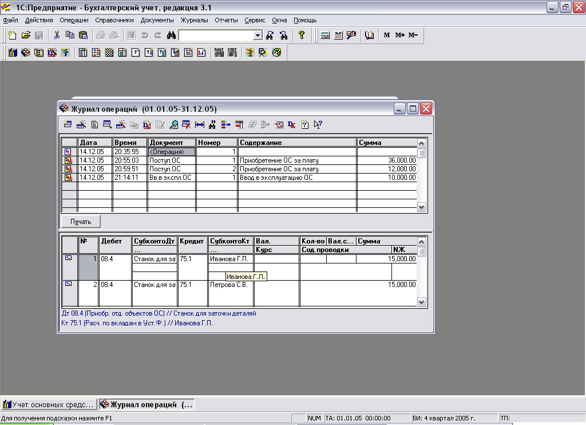
Task: Click the magnifier view icon in journal toolbar
Action: click(x=173, y=125)
